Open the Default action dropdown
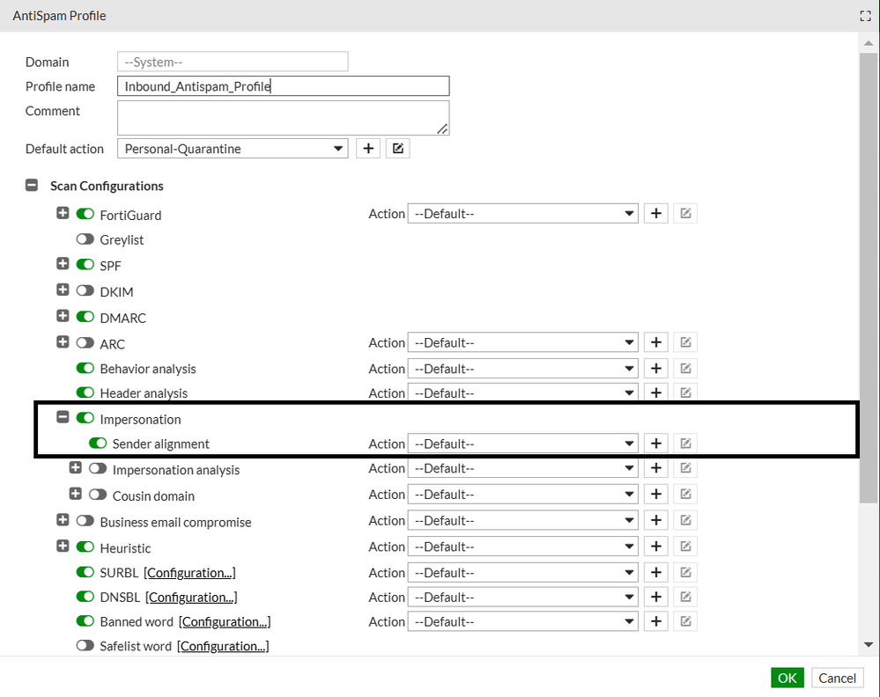Screen dimensions: 880x697 point(233,149)
